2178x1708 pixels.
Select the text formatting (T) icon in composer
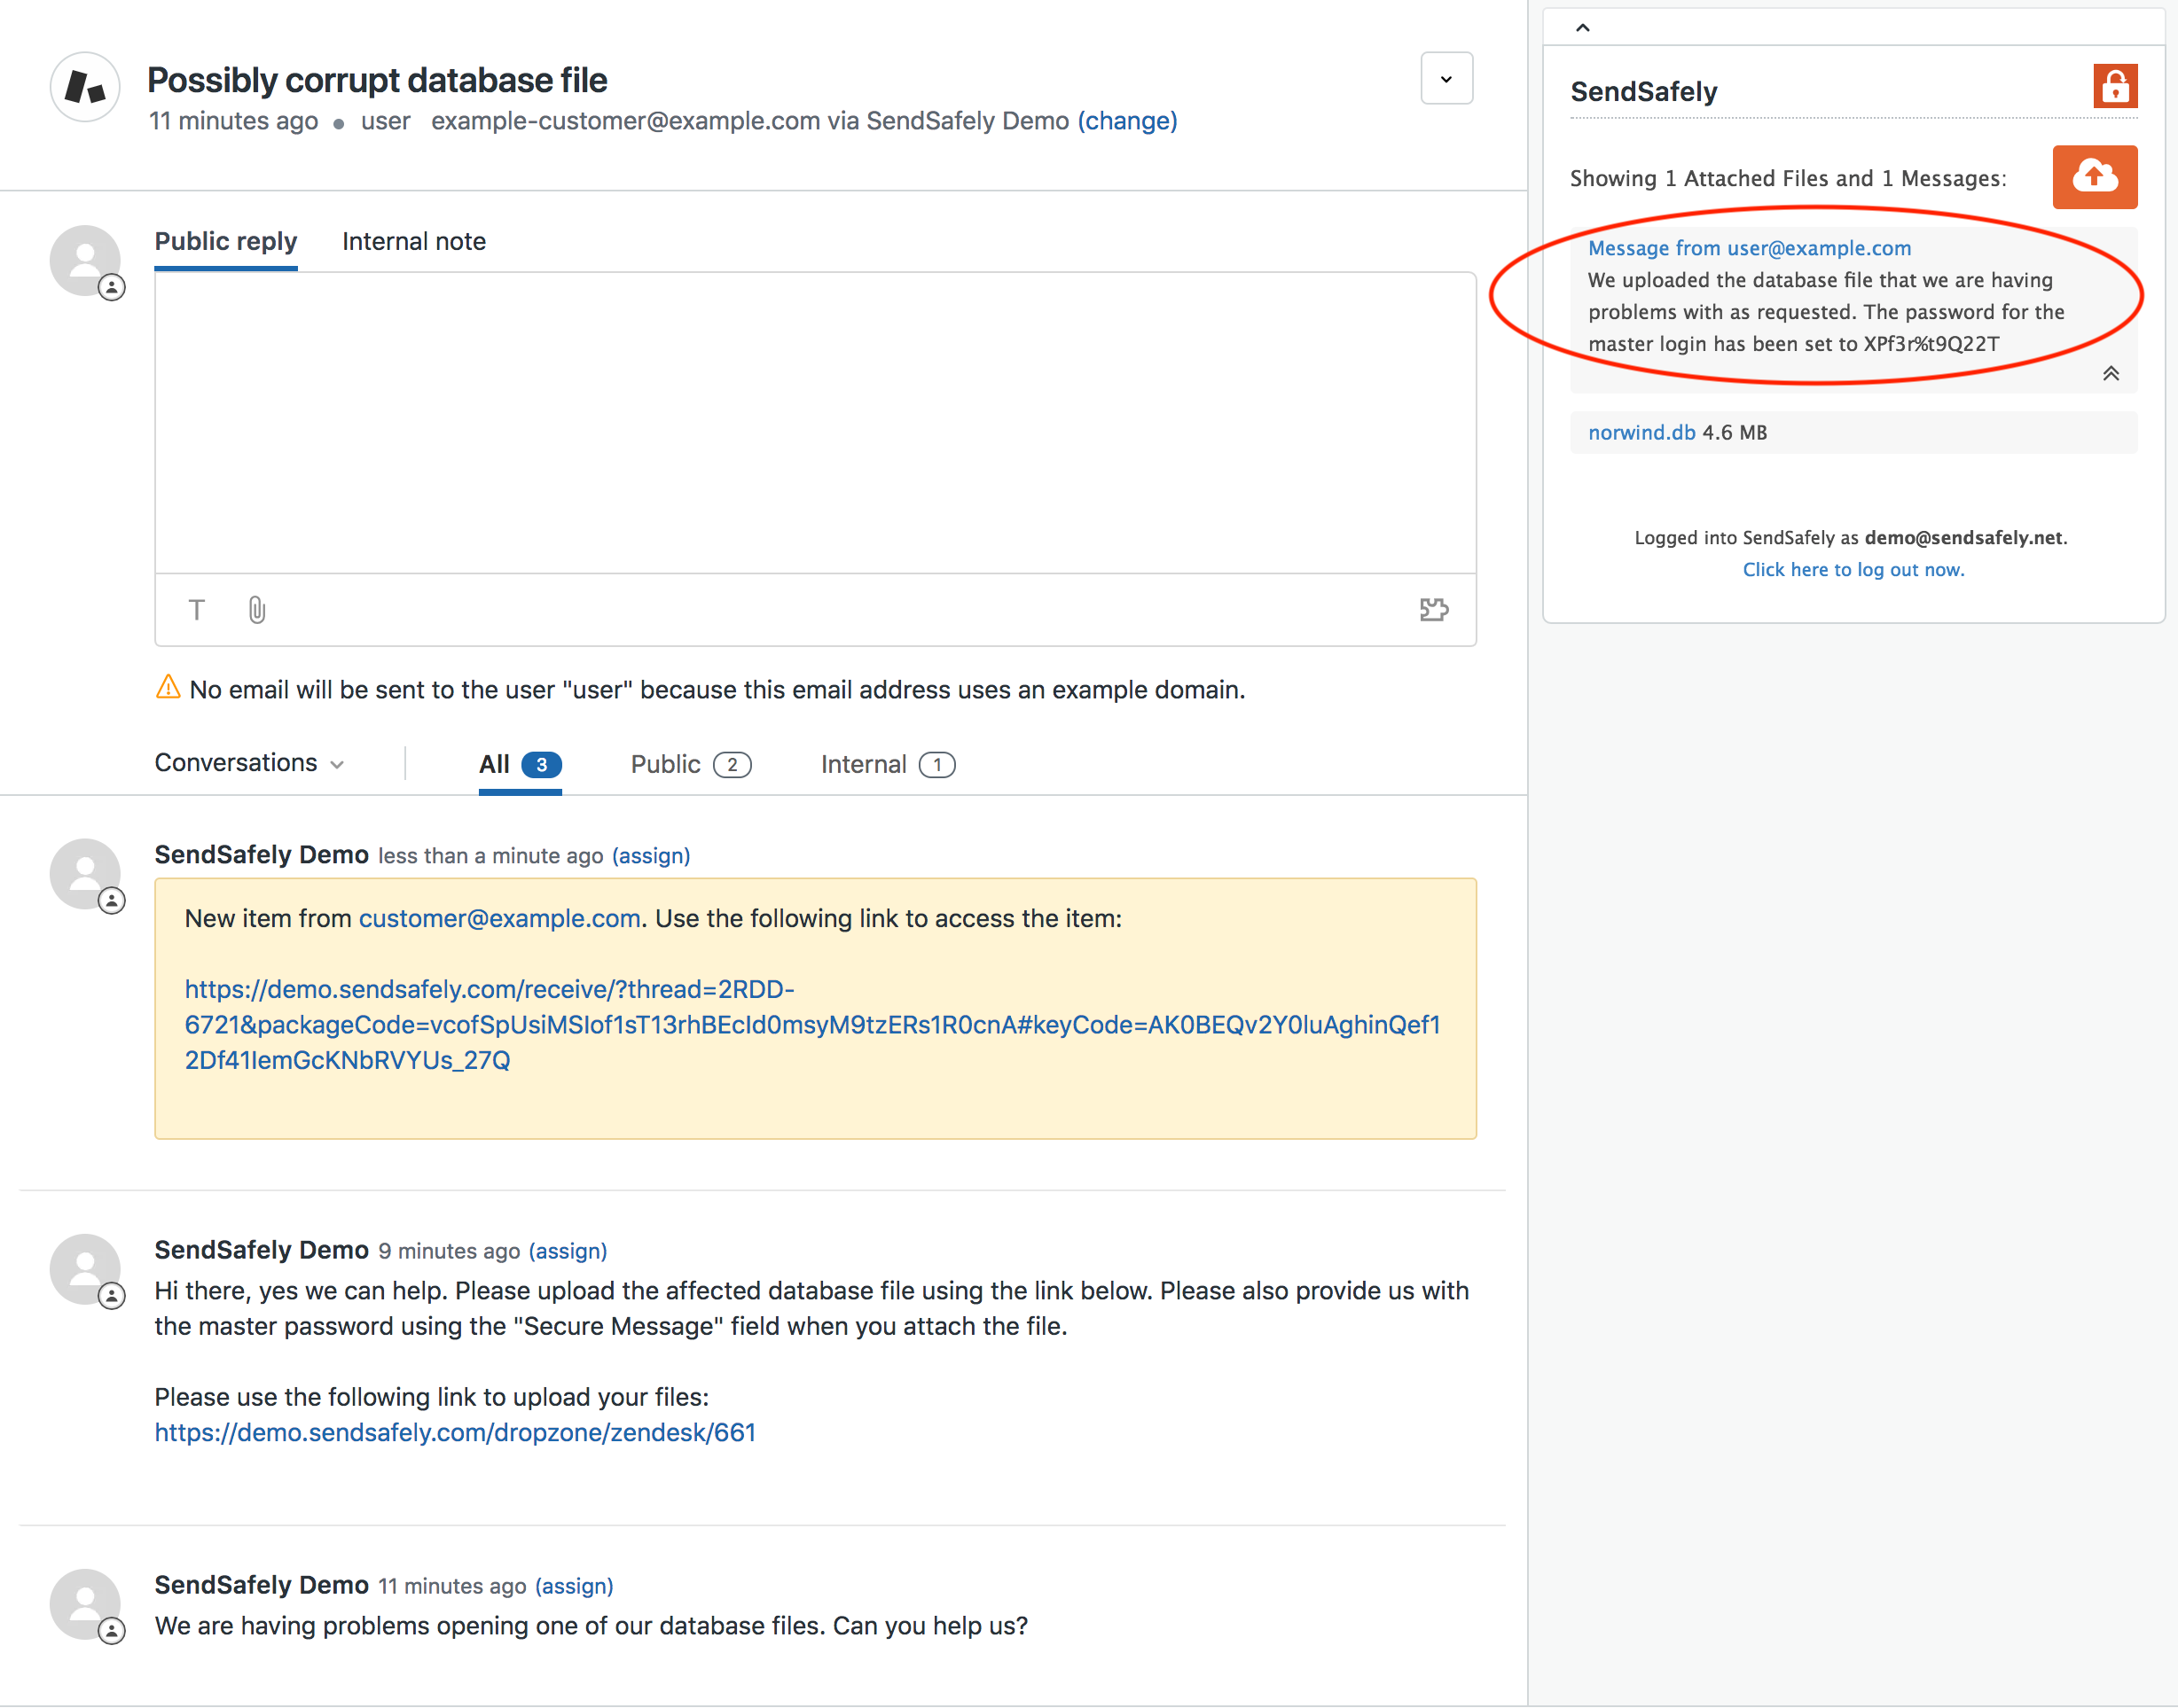pos(196,609)
